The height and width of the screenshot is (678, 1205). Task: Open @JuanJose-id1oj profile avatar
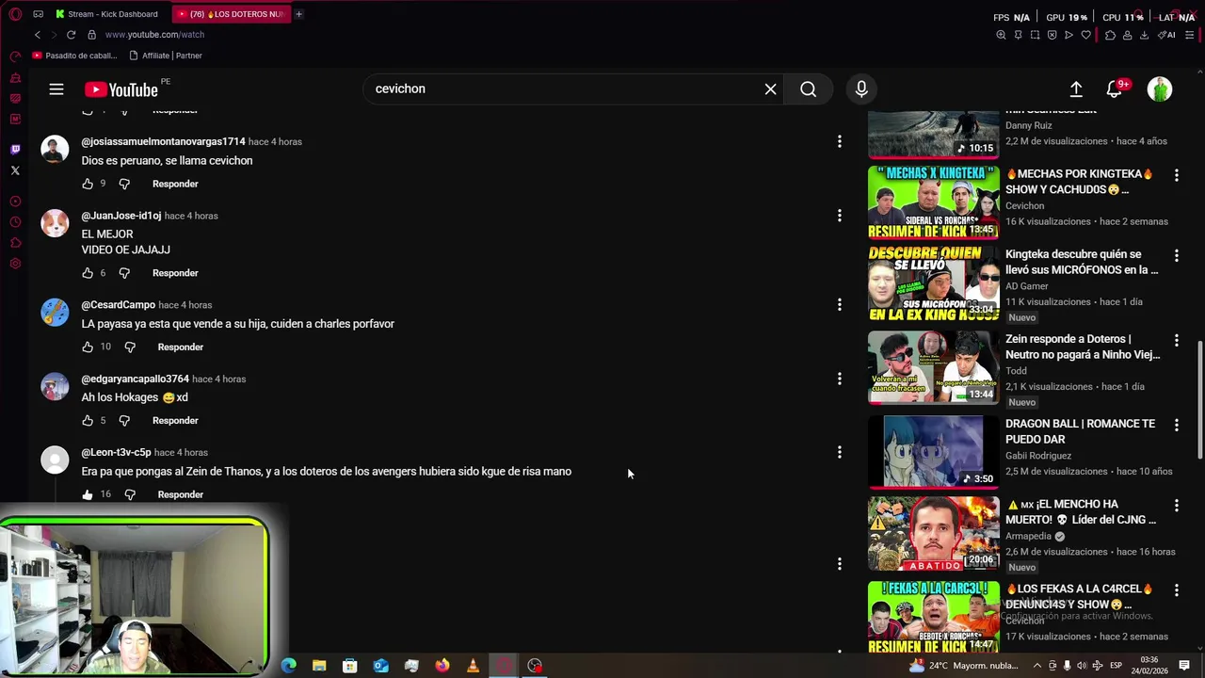click(55, 223)
